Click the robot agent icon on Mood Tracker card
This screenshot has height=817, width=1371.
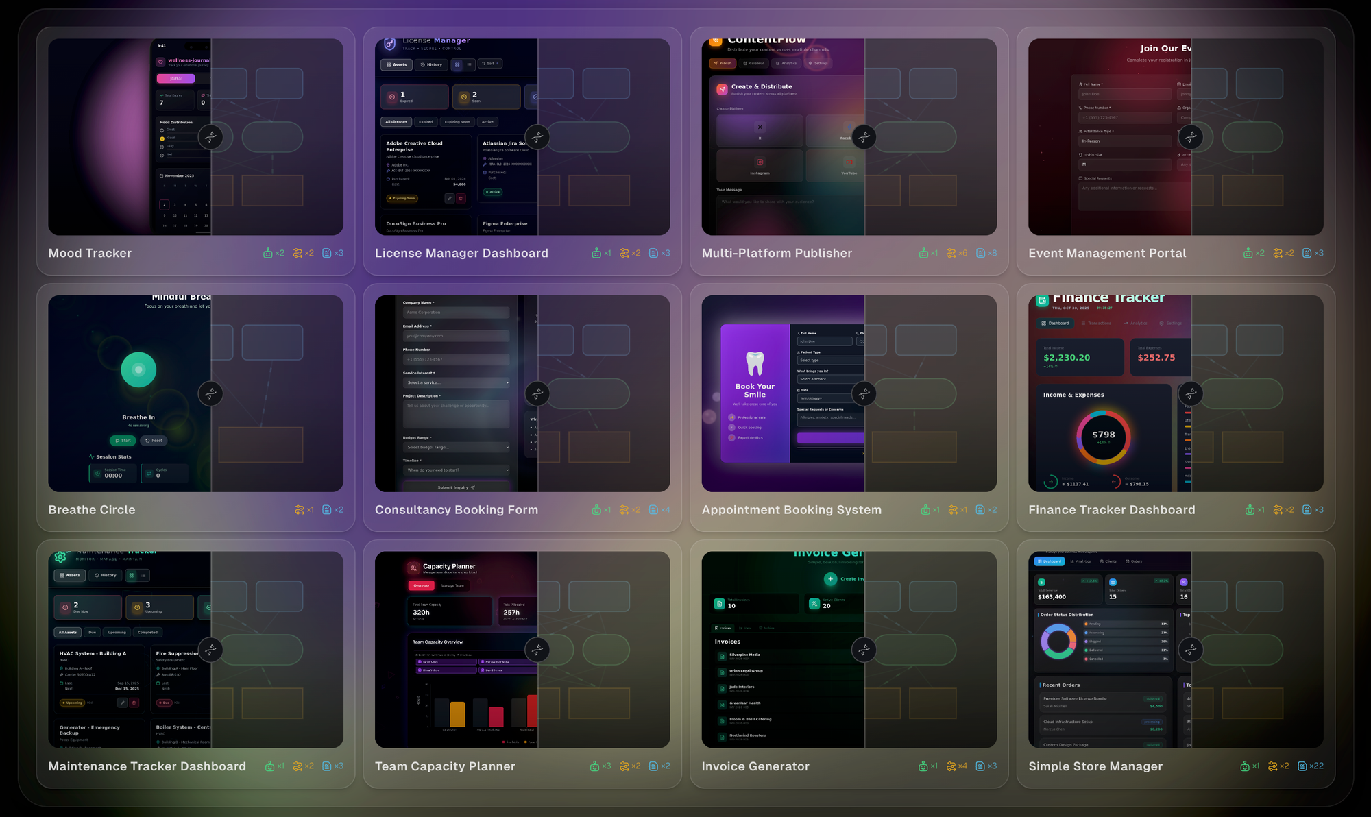268,253
